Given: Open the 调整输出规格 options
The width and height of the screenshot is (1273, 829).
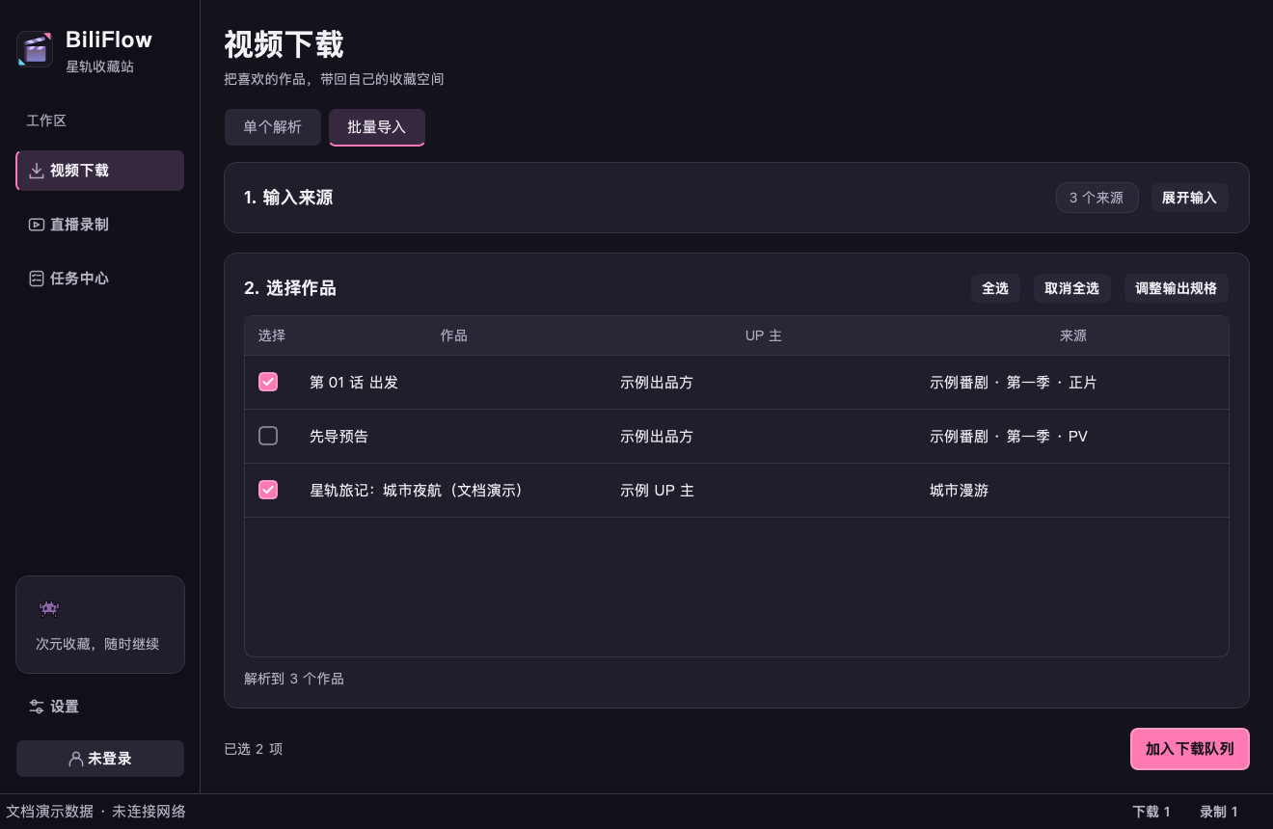Looking at the screenshot, I should [x=1176, y=288].
